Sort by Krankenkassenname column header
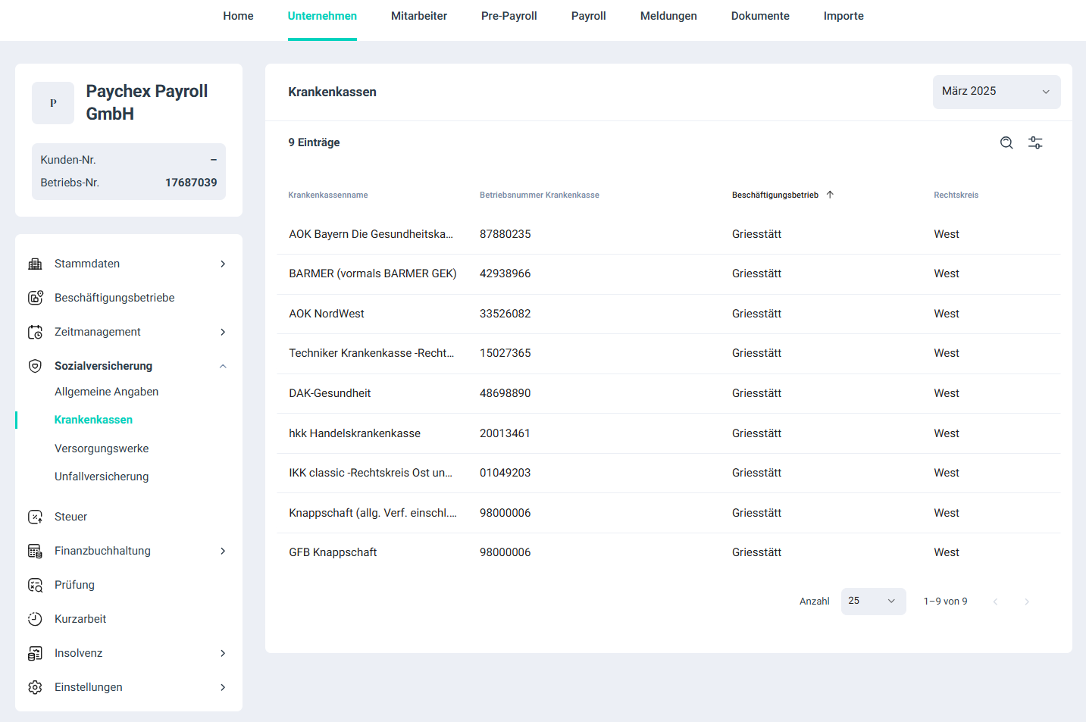Image resolution: width=1086 pixels, height=722 pixels. (327, 195)
